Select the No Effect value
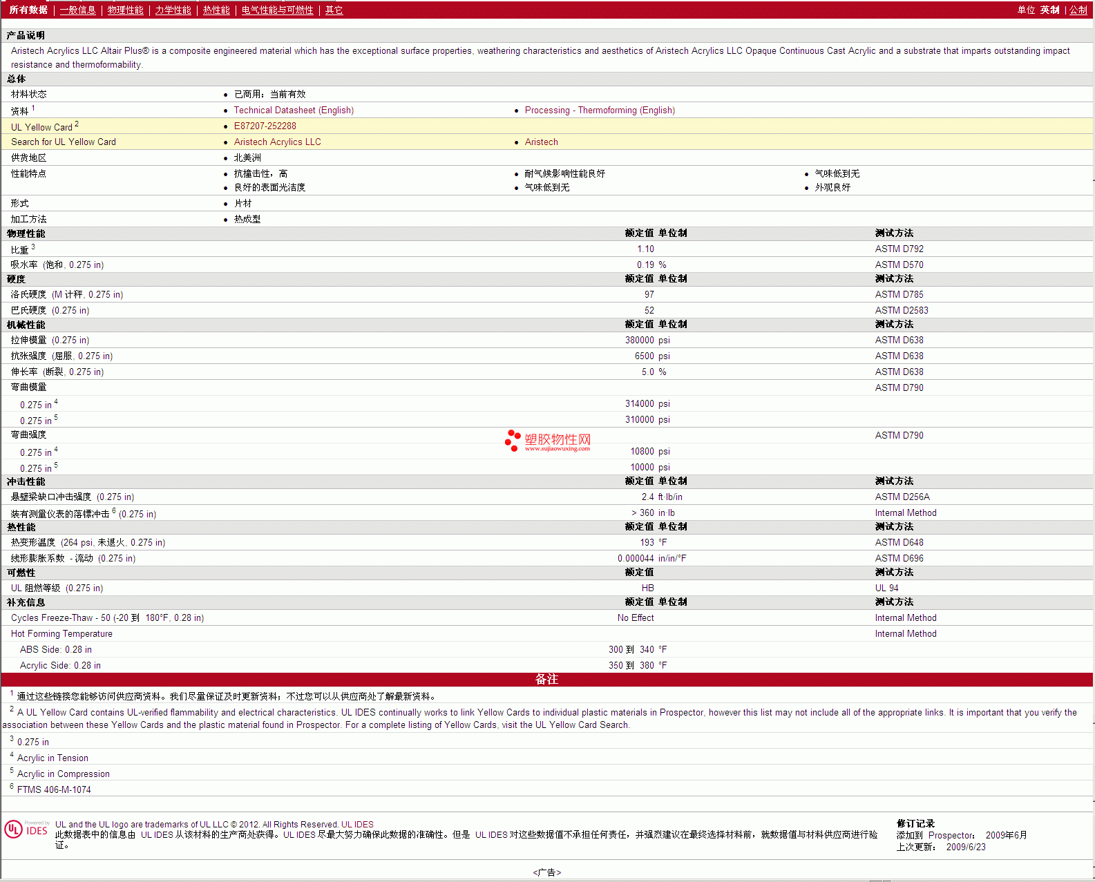Screen dimensions: 1095x882 point(636,617)
